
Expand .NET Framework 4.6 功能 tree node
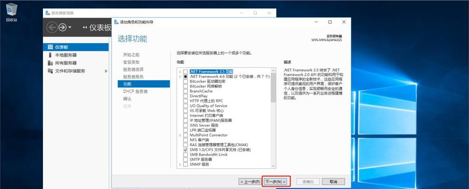(x=180, y=77)
